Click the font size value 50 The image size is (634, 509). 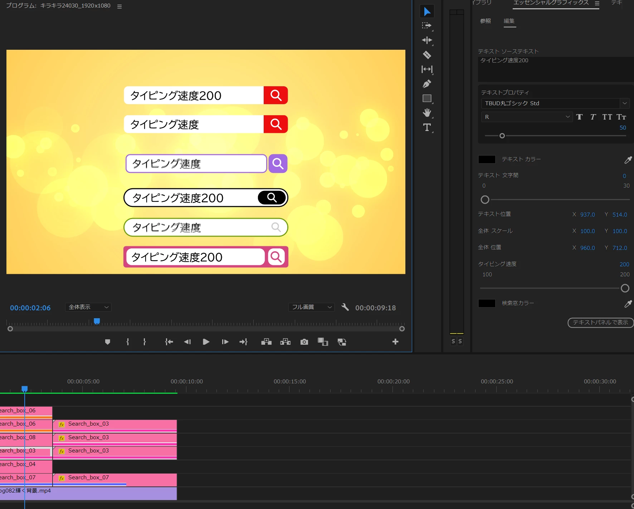click(x=623, y=128)
